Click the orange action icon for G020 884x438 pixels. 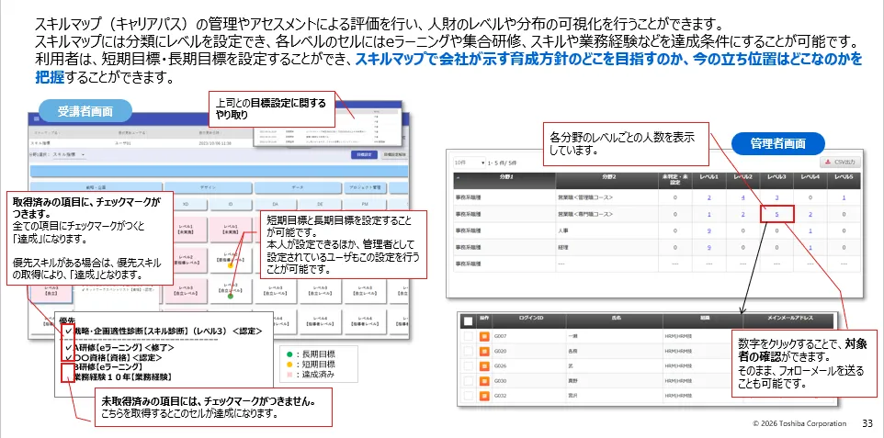point(484,352)
